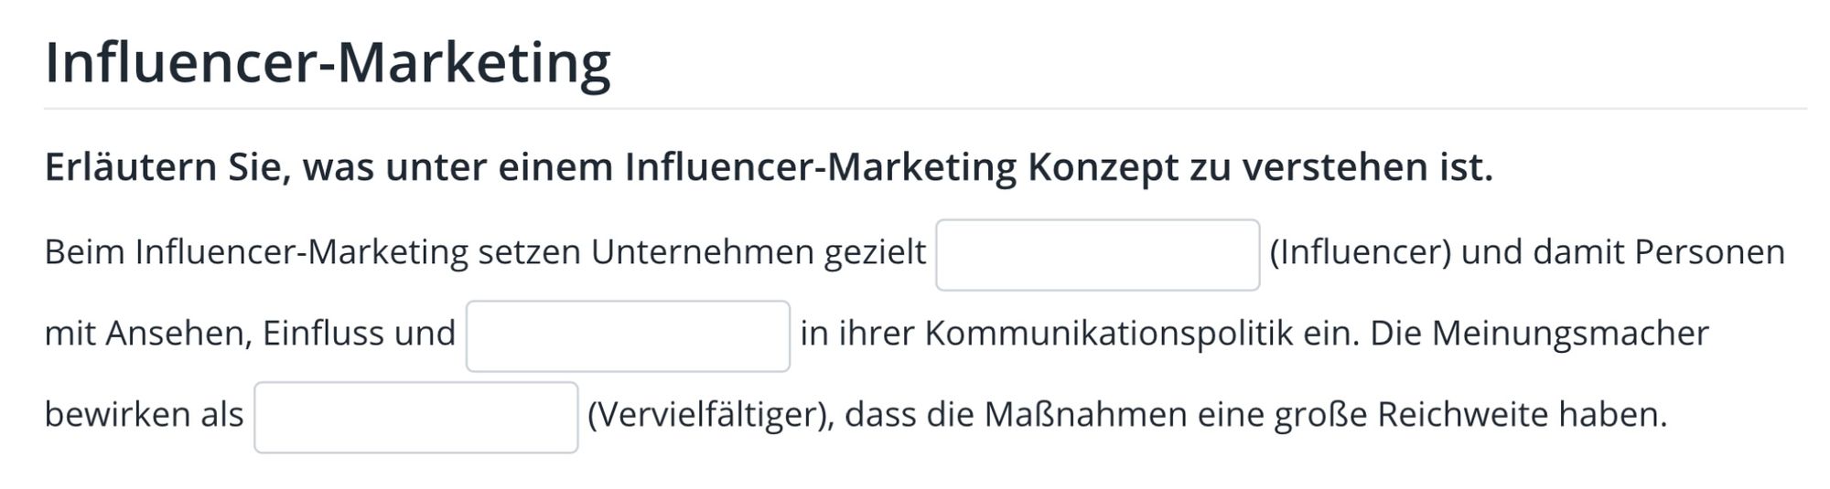Viewport: 1830px width, 489px height.
Task: Click the "Erläutern Sie" question subheading
Action: click(x=769, y=167)
